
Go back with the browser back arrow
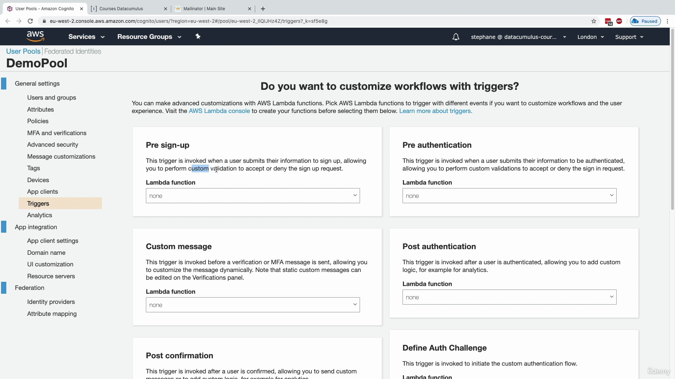(x=8, y=21)
